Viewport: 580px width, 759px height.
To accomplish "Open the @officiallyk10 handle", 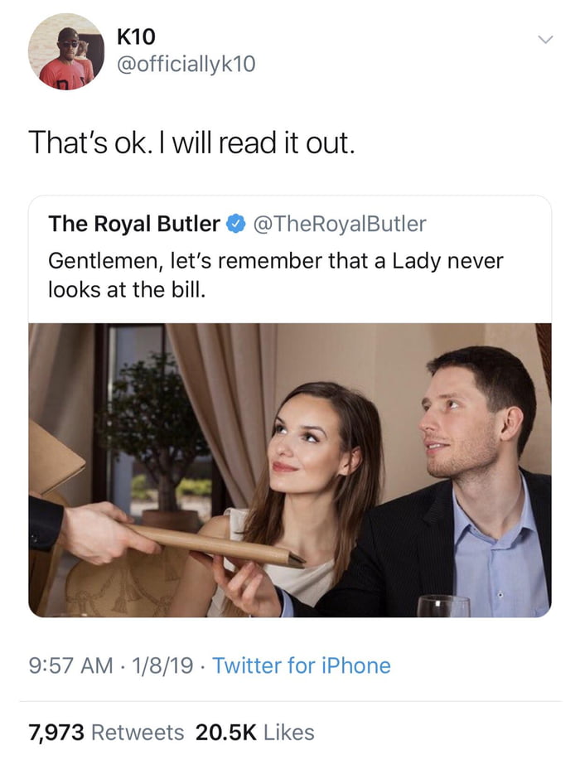I will (186, 65).
